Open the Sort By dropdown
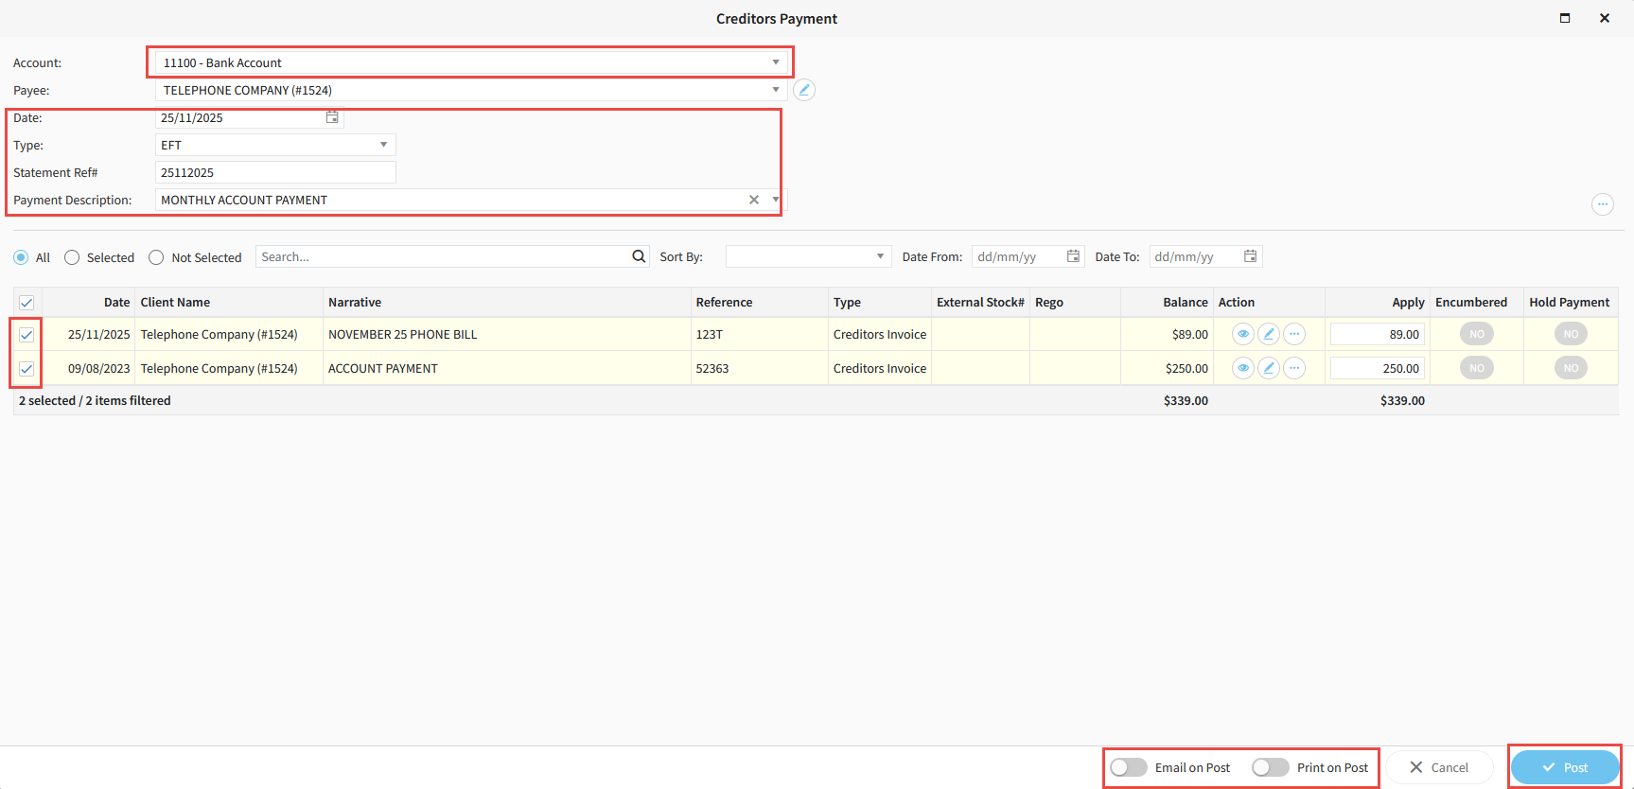1634x789 pixels. (x=879, y=256)
